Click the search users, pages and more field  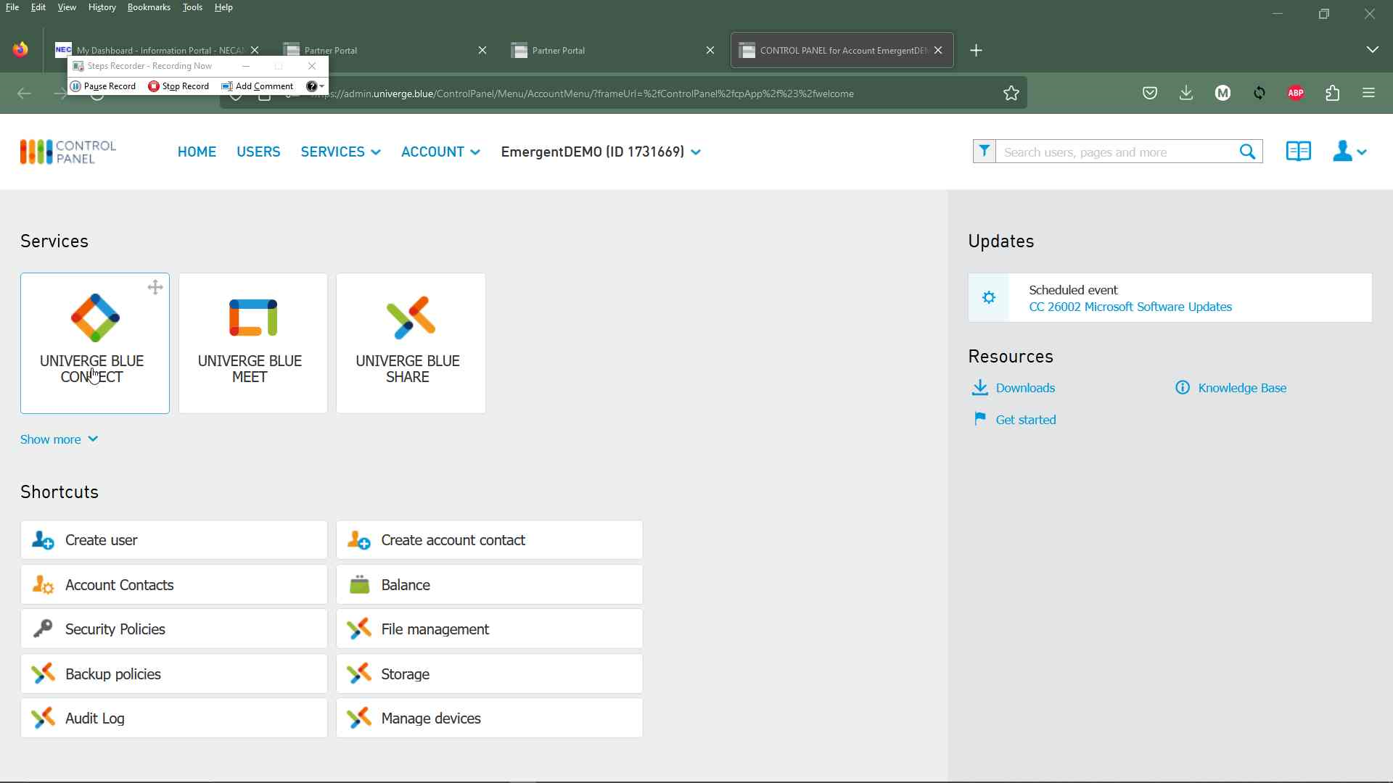pos(1116,152)
